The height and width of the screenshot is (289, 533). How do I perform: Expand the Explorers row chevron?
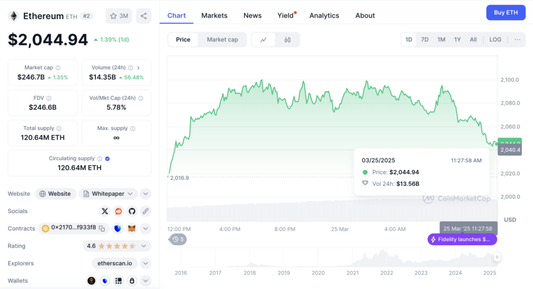146,263
